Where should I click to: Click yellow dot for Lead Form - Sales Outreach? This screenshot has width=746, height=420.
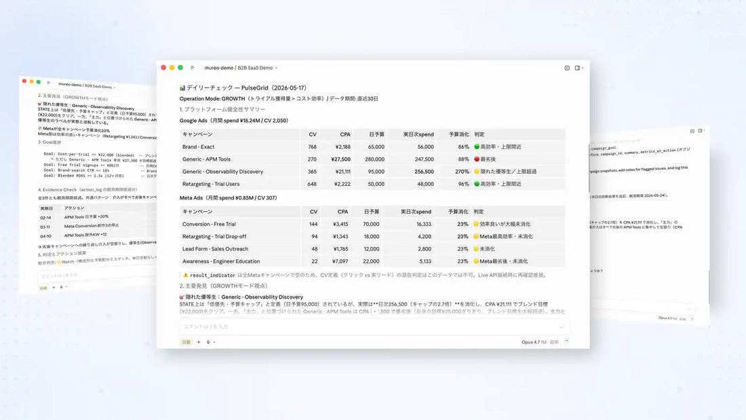tap(476, 248)
